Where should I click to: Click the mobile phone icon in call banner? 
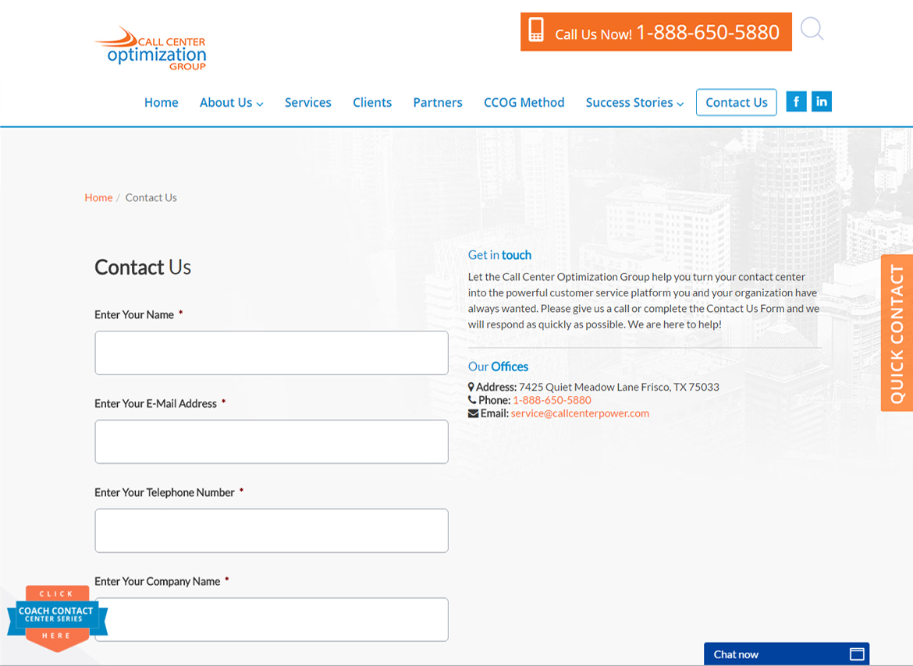point(536,30)
